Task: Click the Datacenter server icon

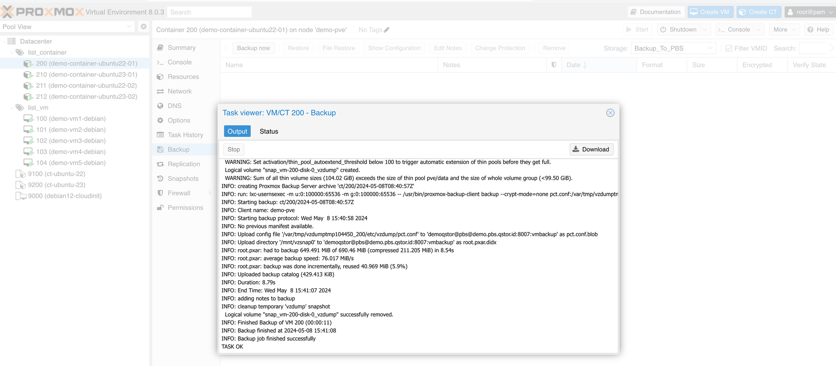Action: point(12,41)
